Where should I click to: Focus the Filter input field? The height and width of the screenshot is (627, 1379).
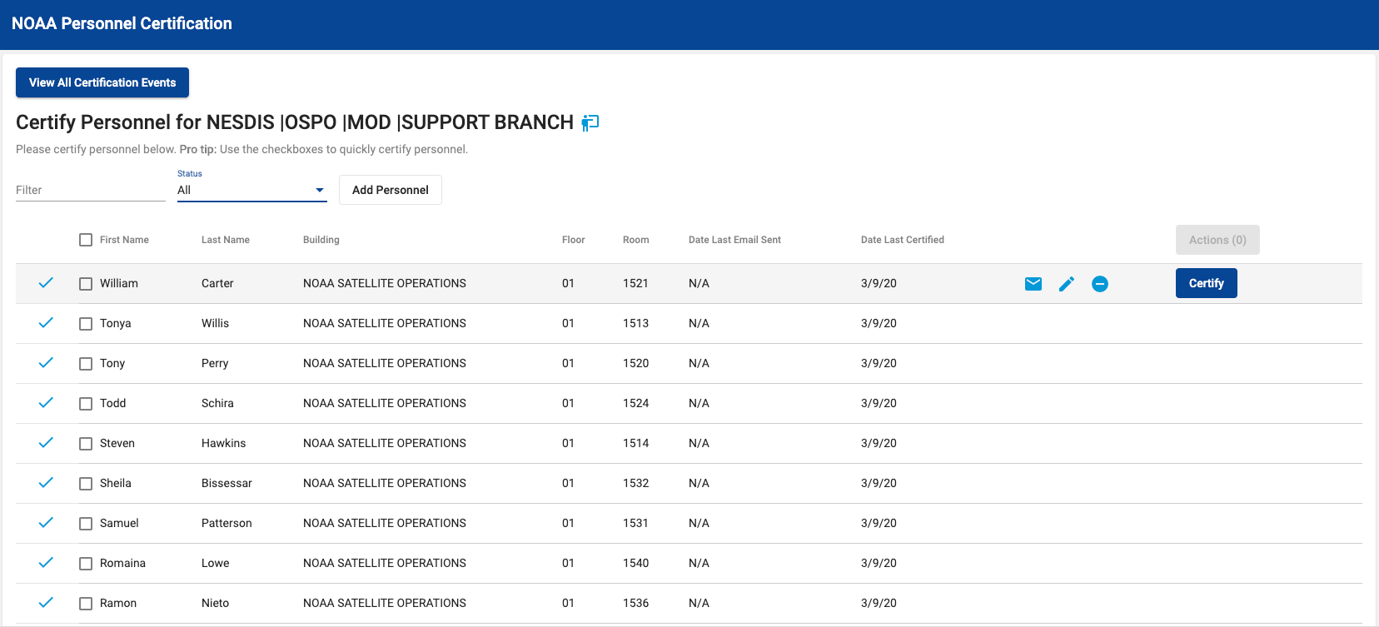coord(90,190)
